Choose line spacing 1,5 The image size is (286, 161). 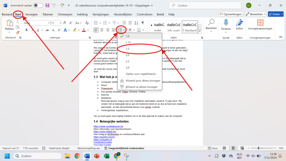tap(128, 49)
